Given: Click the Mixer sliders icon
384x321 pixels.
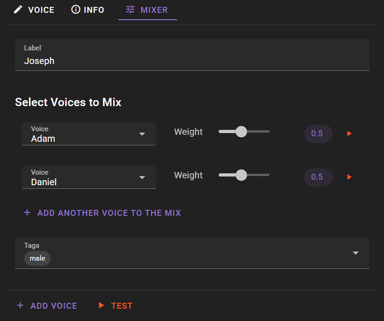Looking at the screenshot, I should [130, 10].
